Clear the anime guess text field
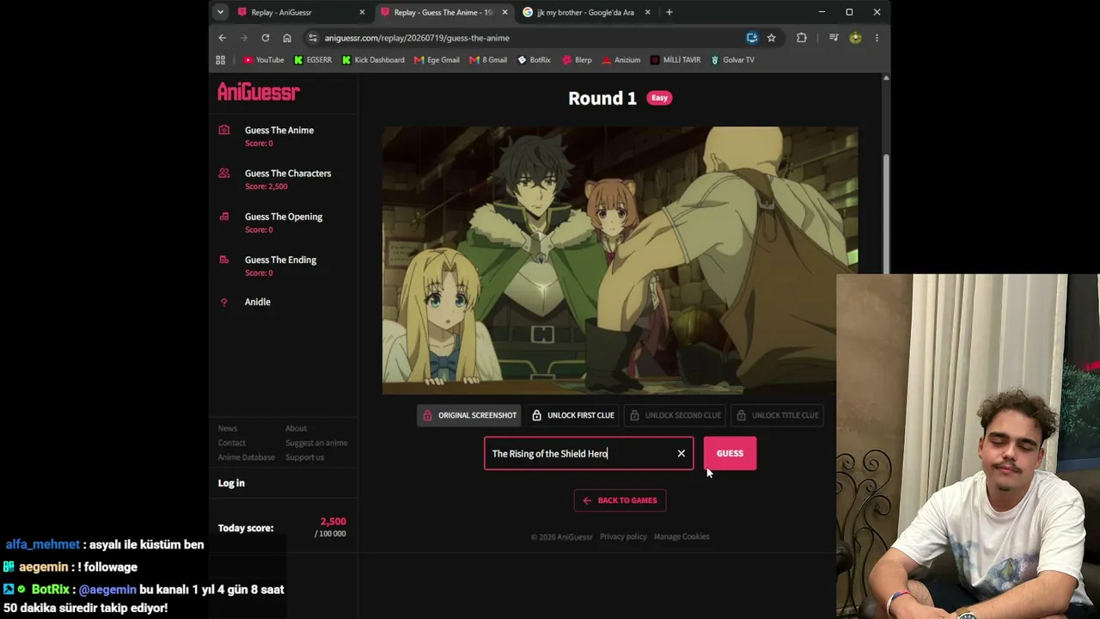The width and height of the screenshot is (1100, 619). click(681, 453)
